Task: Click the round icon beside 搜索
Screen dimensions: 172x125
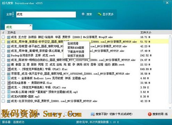Action: pos(83,14)
